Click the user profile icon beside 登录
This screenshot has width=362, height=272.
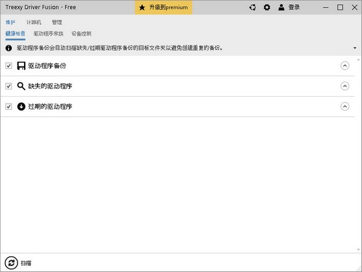[282, 8]
